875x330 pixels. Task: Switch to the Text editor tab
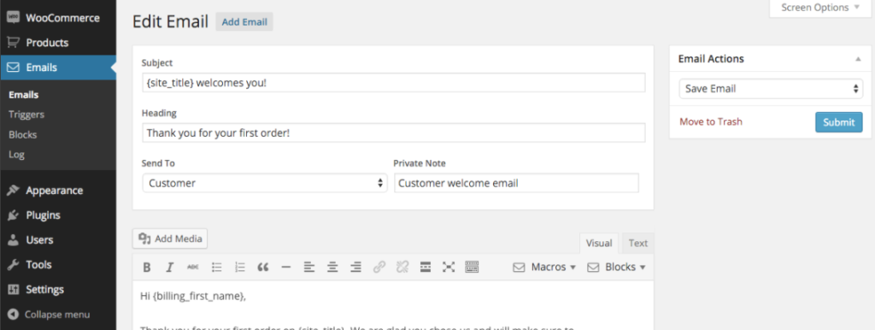(x=637, y=244)
